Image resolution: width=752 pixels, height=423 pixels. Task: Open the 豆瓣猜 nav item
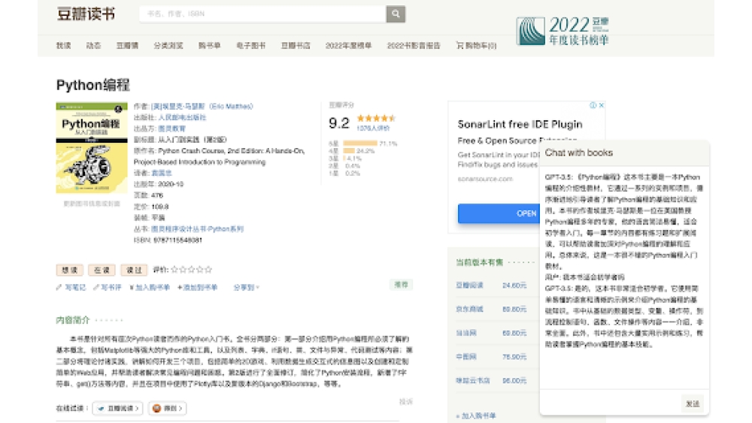[x=127, y=46]
